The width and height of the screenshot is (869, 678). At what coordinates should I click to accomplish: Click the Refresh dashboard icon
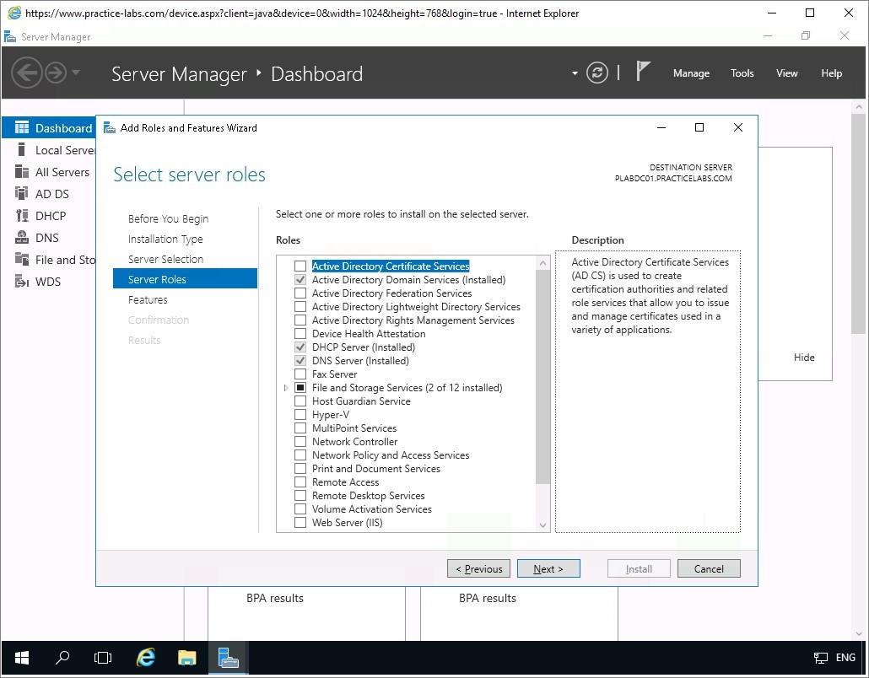coord(596,73)
